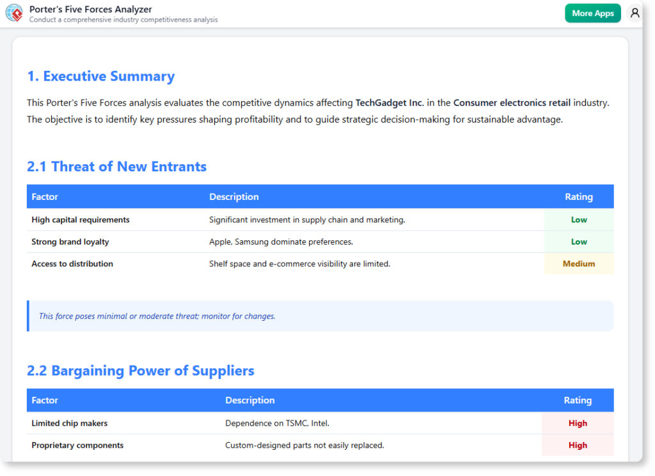Click the High rating for Proprietary components

tap(578, 445)
